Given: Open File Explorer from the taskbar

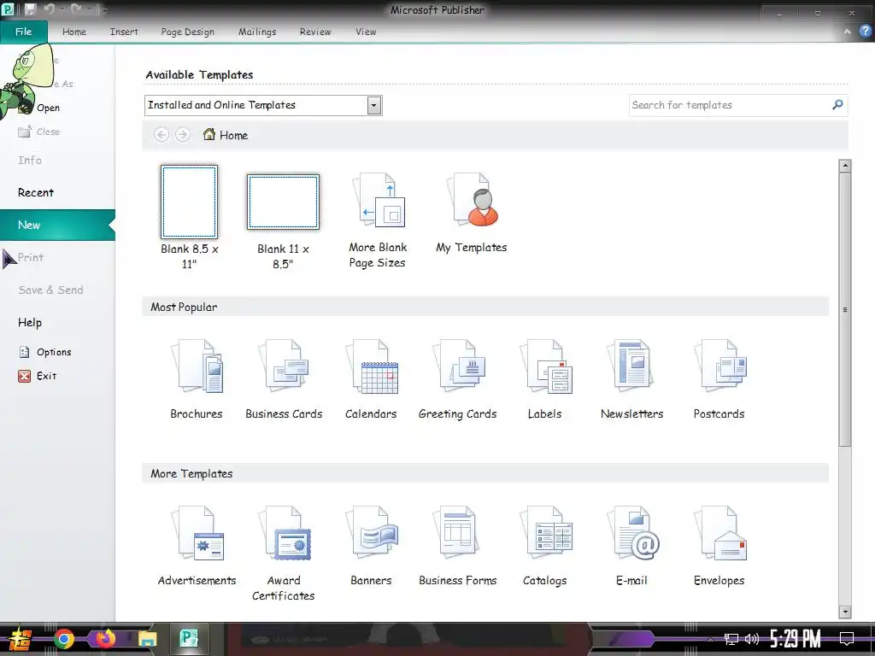Looking at the screenshot, I should 147,639.
